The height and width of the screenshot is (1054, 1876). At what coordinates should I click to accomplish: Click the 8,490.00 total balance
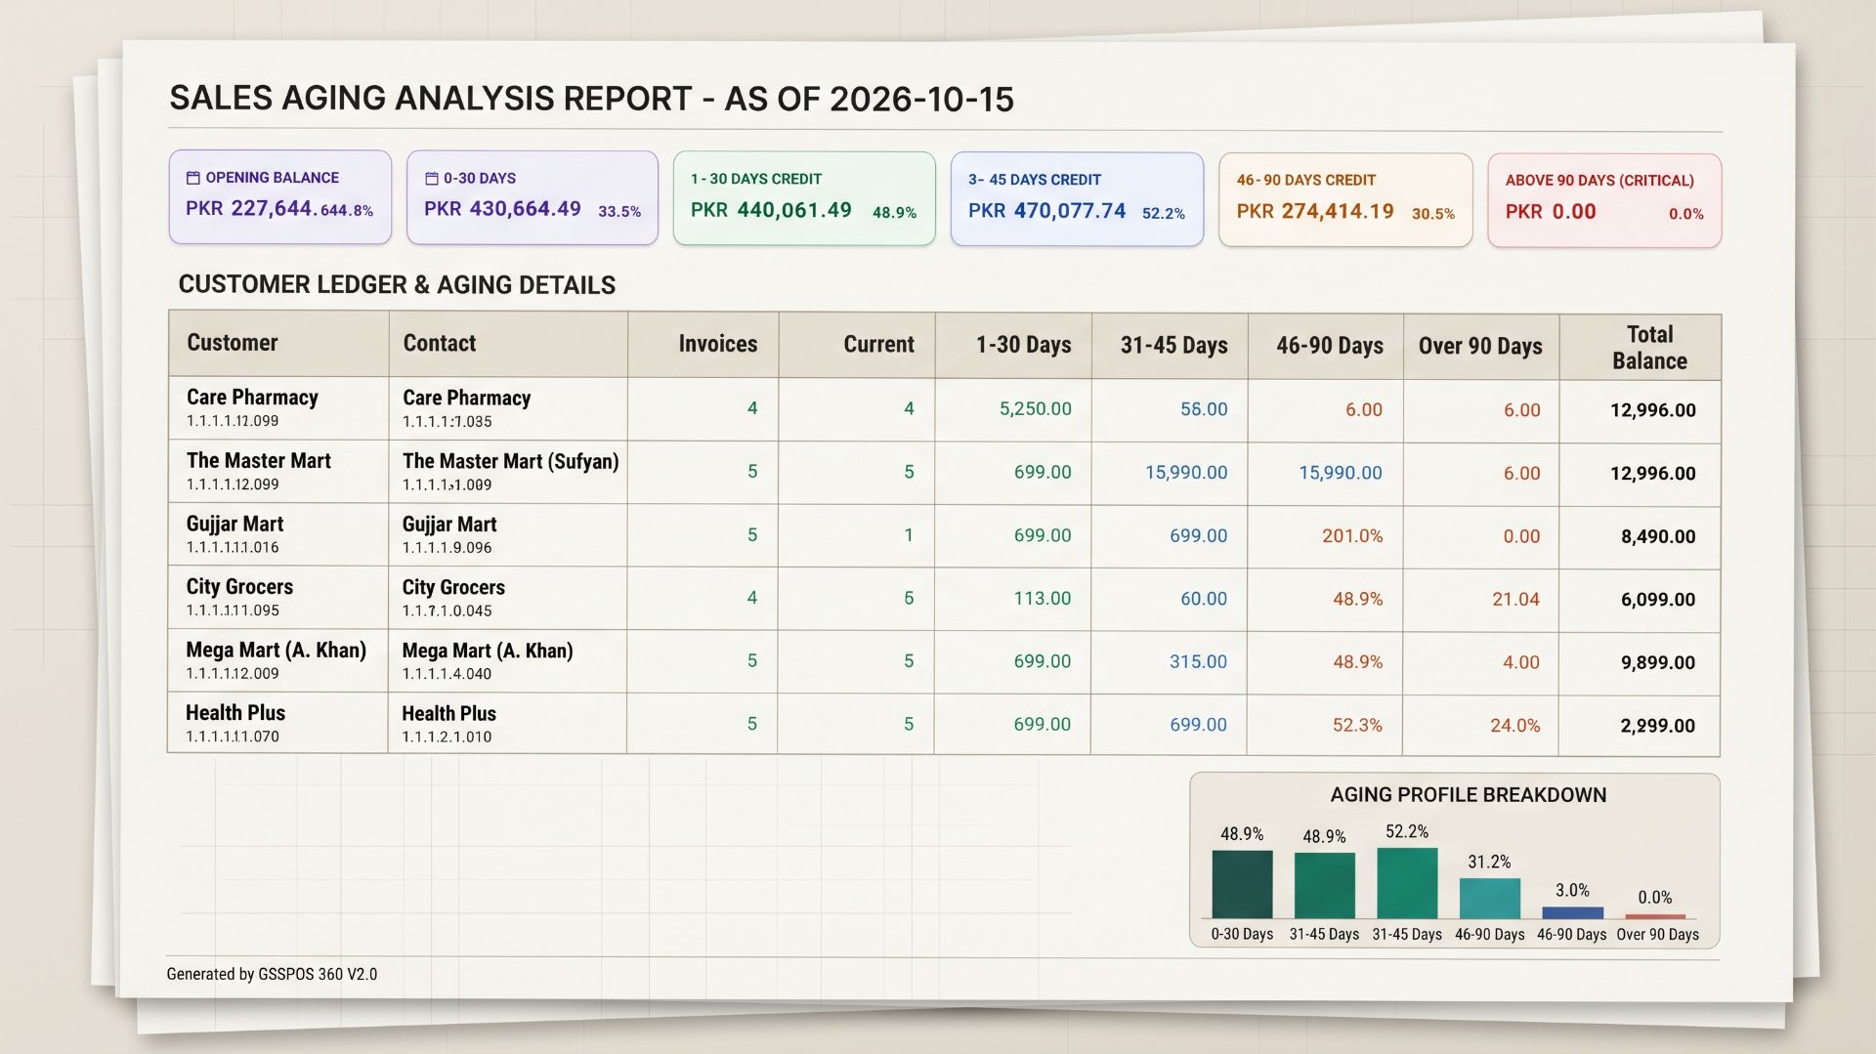tap(1658, 536)
